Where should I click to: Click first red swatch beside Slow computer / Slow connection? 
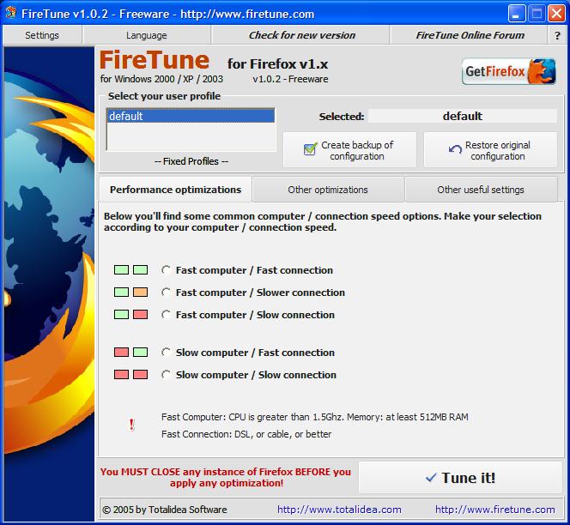pos(121,375)
